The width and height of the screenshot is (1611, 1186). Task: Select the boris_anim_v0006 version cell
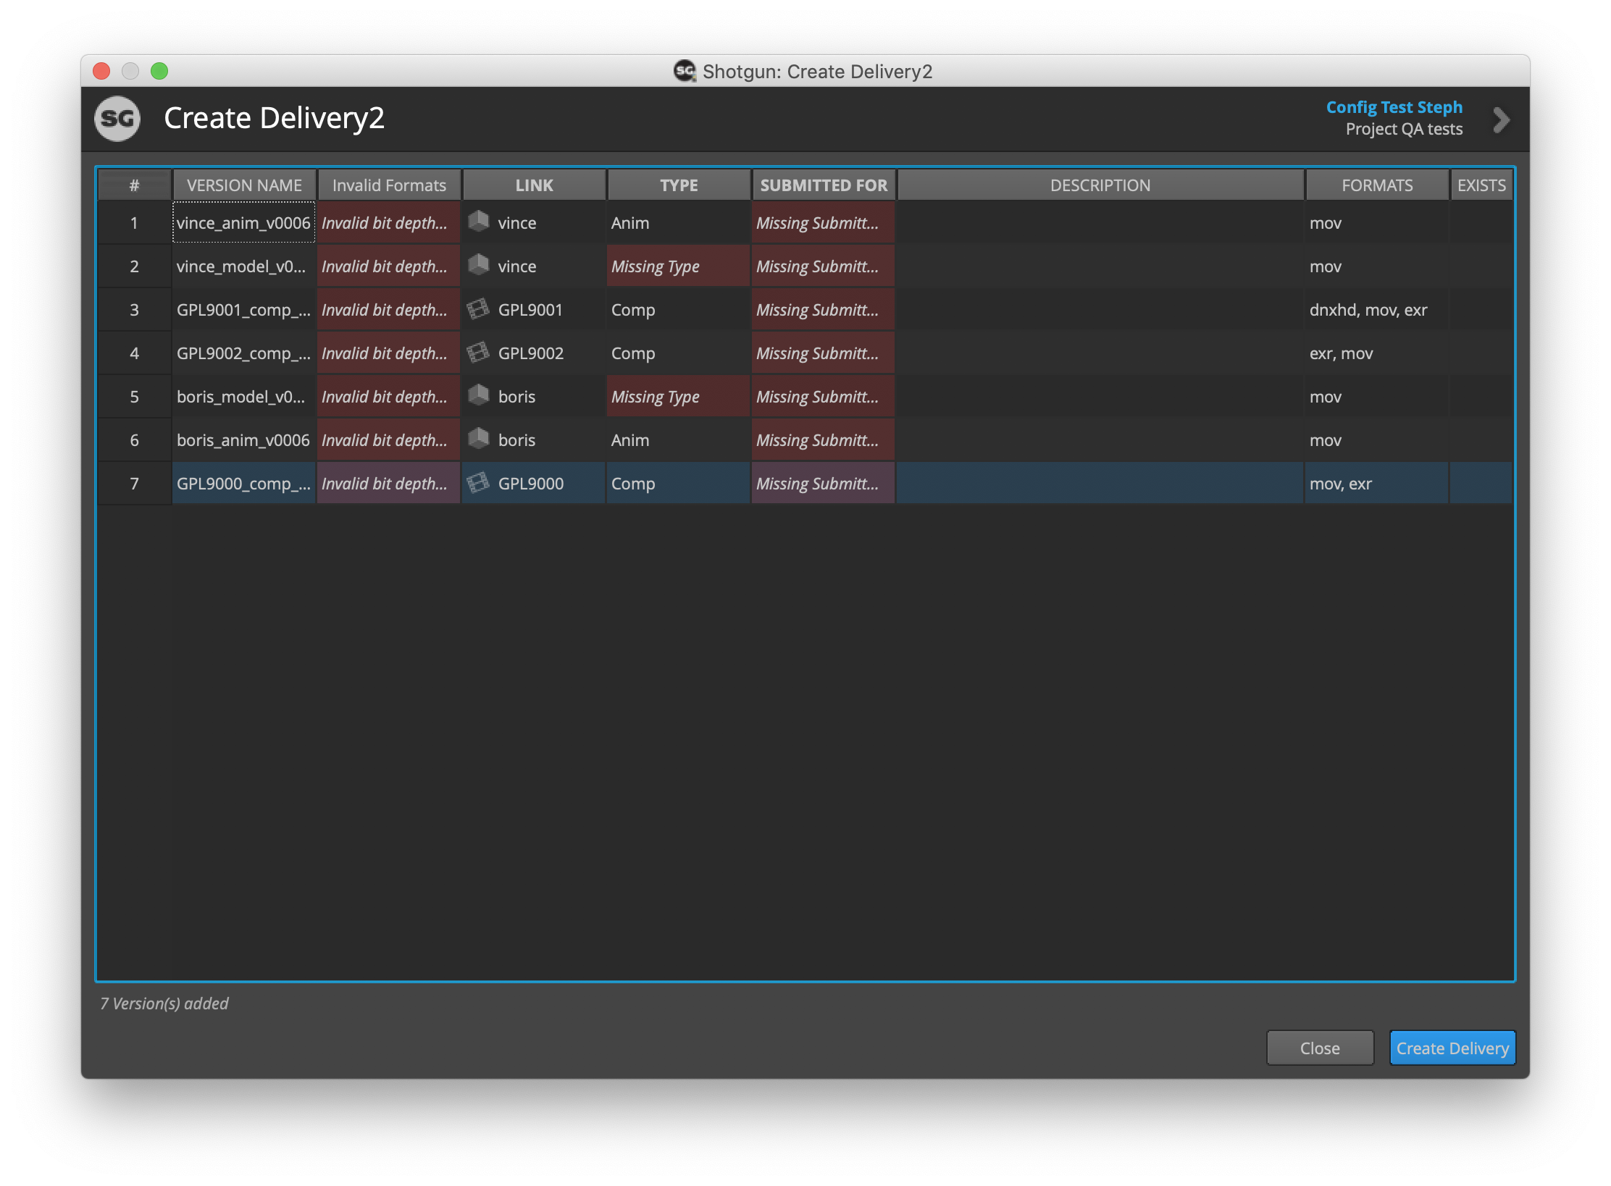pos(244,440)
